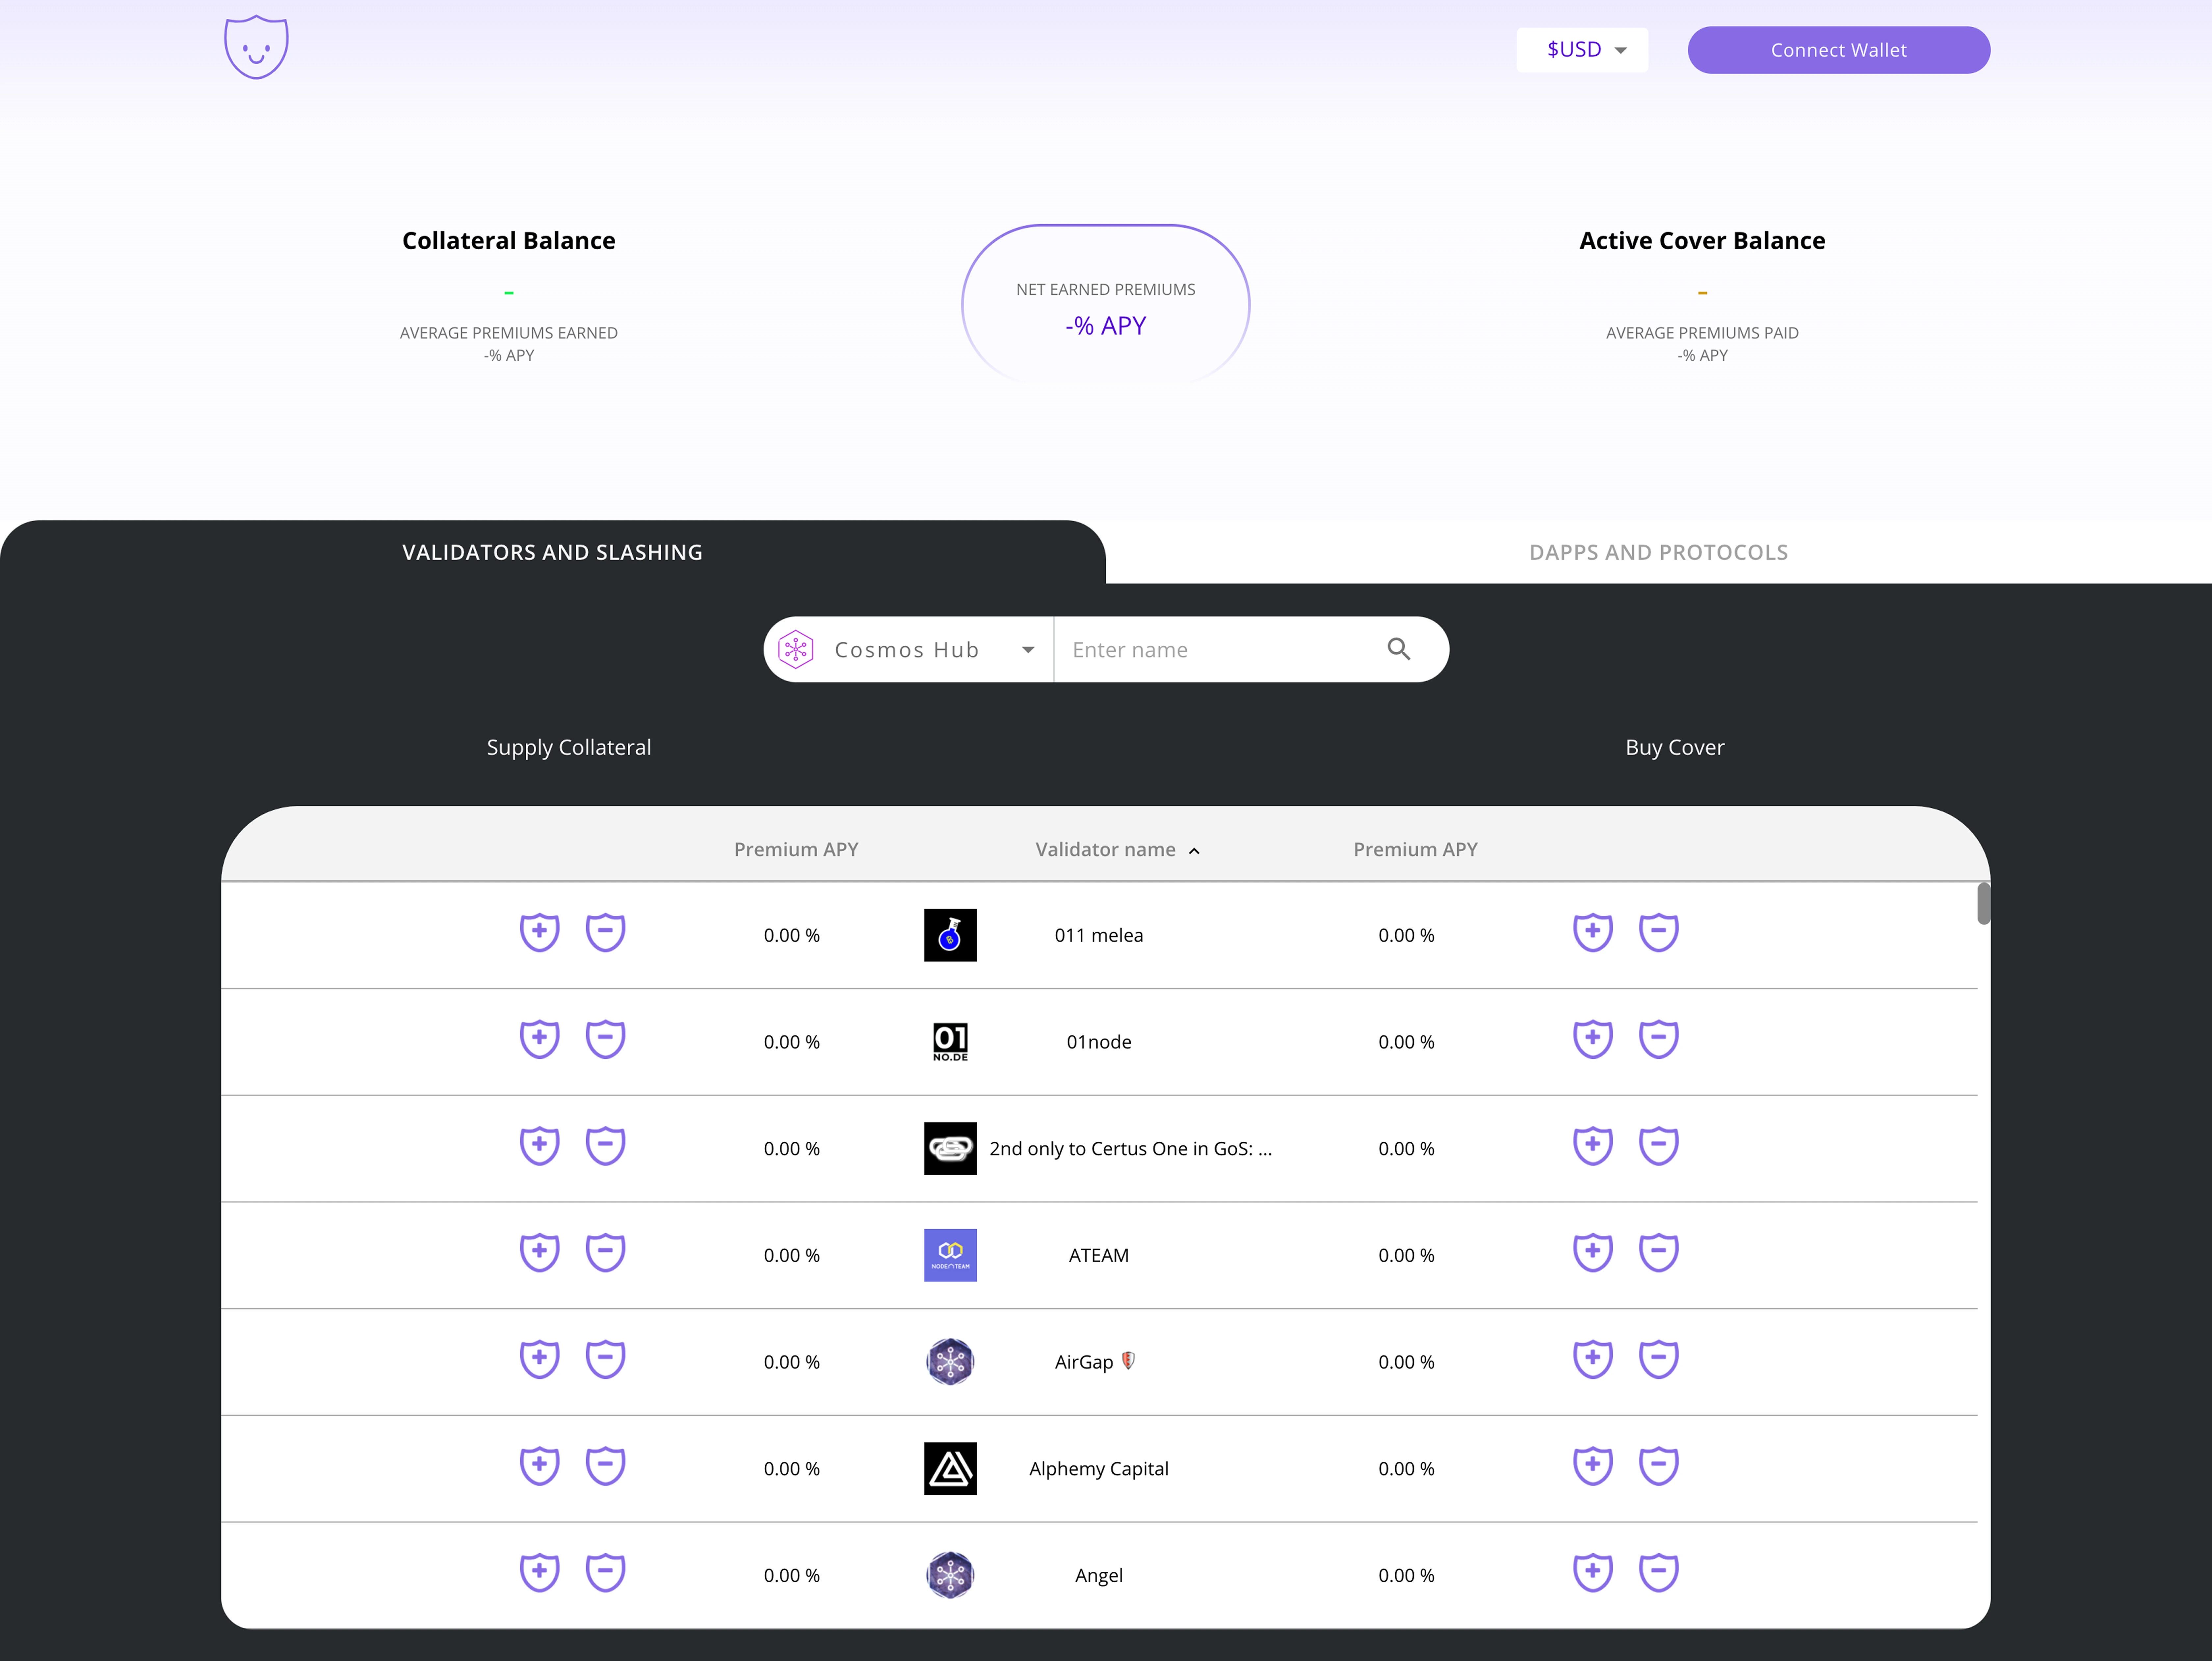
Task: Click Cosmos Hub network icon
Action: pos(796,649)
